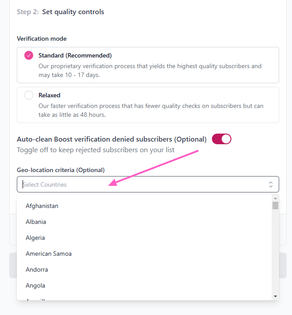292x315 pixels.
Task: Click the Auto-clean Boost verification label text
Action: click(111, 139)
